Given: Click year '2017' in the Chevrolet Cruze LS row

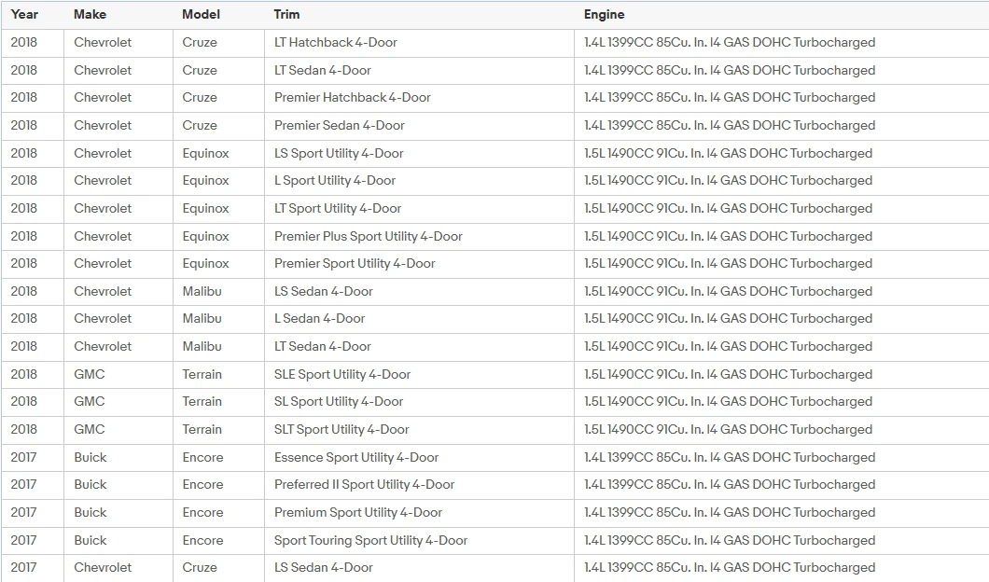Looking at the screenshot, I should pyautogui.click(x=24, y=567).
